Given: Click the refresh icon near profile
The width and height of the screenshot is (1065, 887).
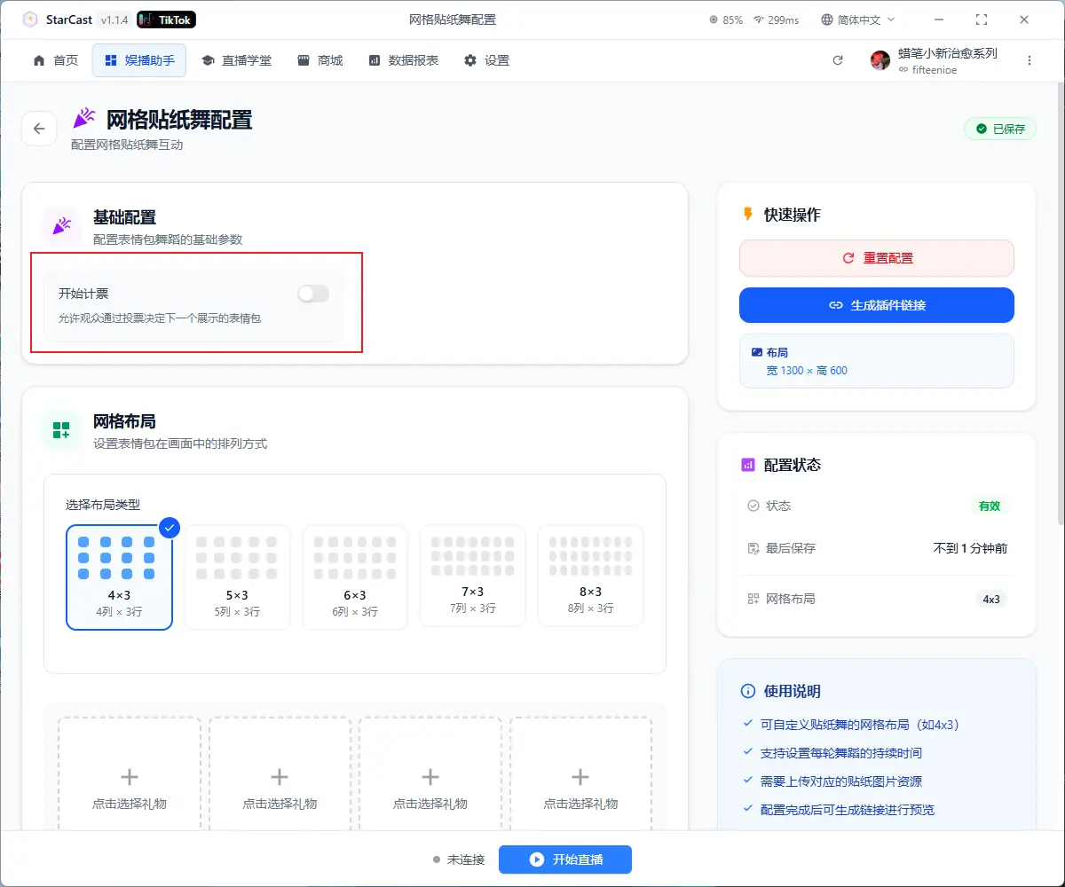Looking at the screenshot, I should 837,60.
